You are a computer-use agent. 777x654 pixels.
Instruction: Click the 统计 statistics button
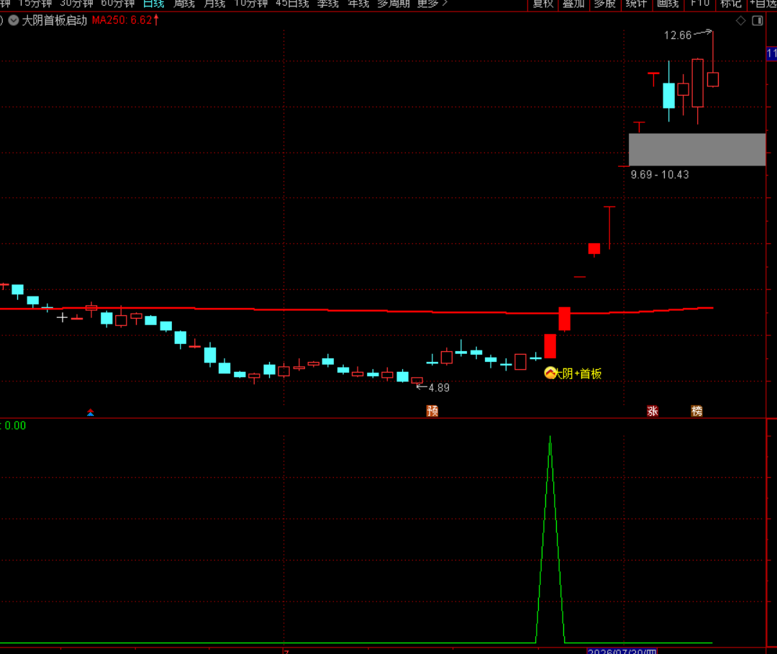click(636, 4)
